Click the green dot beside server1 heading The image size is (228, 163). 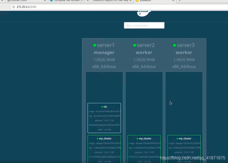click(94, 45)
